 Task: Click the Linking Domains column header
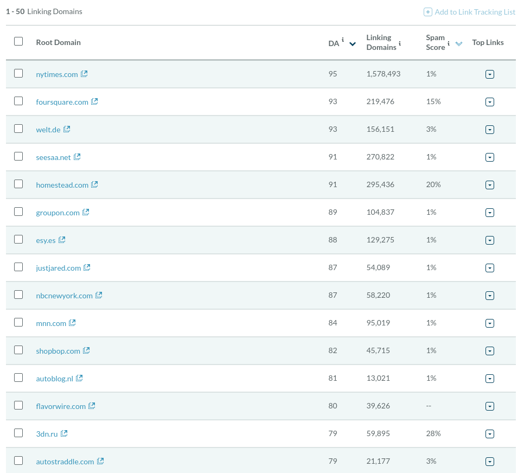pos(381,42)
